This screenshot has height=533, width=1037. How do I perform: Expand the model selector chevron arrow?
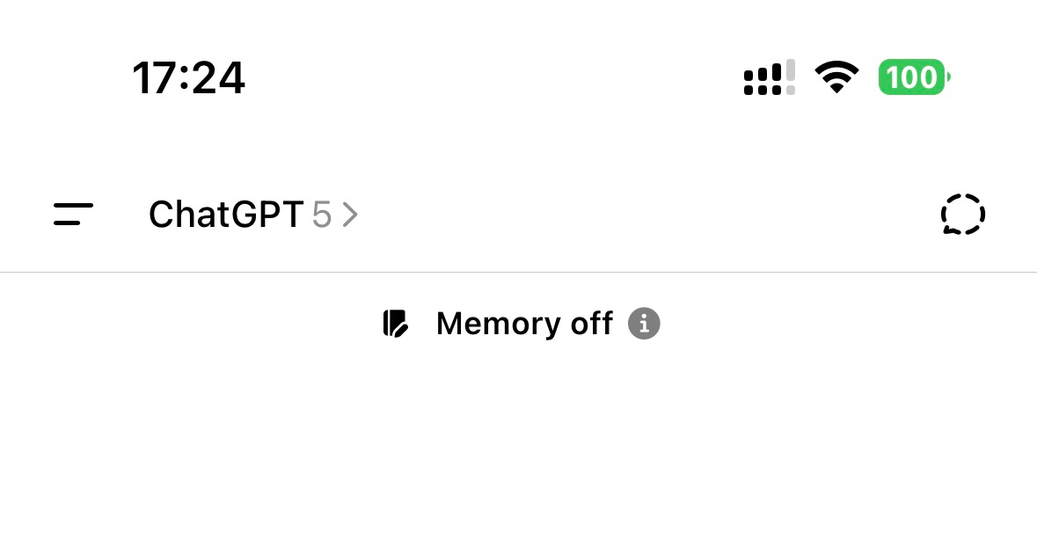pos(350,215)
